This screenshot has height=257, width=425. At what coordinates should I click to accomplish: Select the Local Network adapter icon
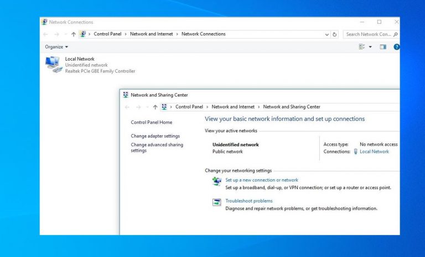(53, 65)
